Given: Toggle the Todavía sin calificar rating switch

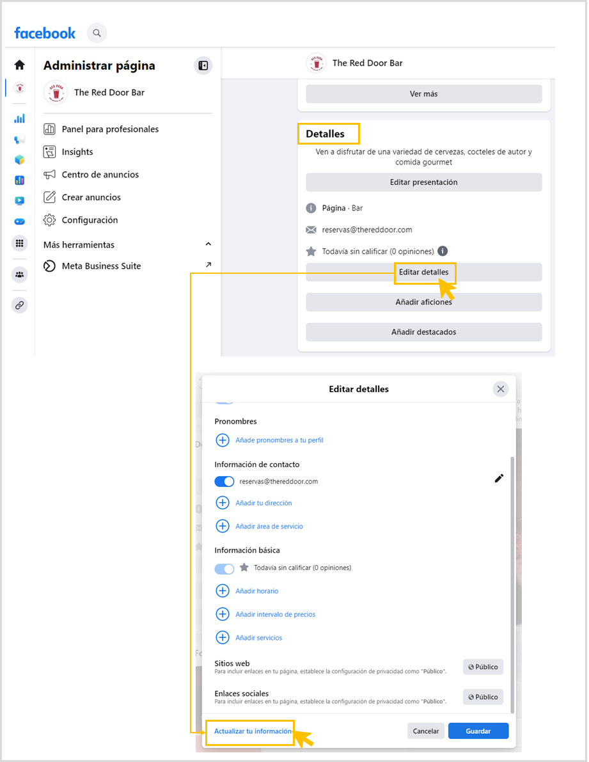Looking at the screenshot, I should point(224,568).
